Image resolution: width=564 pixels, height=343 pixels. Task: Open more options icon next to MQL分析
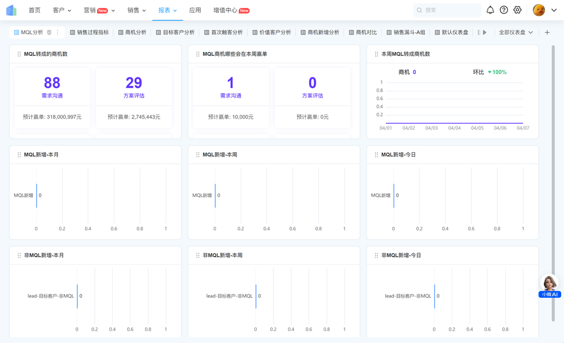click(x=58, y=32)
